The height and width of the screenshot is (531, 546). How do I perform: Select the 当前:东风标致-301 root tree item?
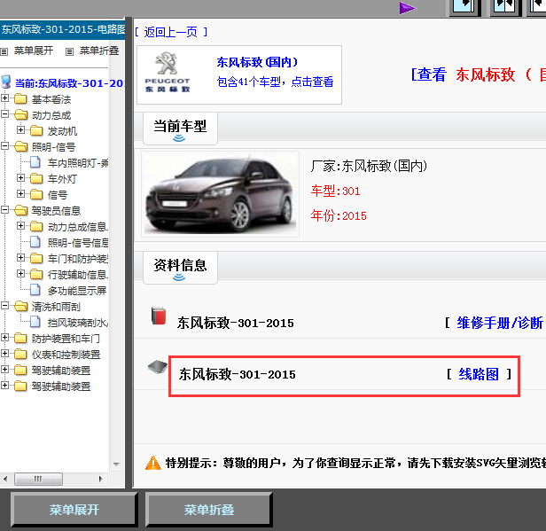click(x=69, y=83)
